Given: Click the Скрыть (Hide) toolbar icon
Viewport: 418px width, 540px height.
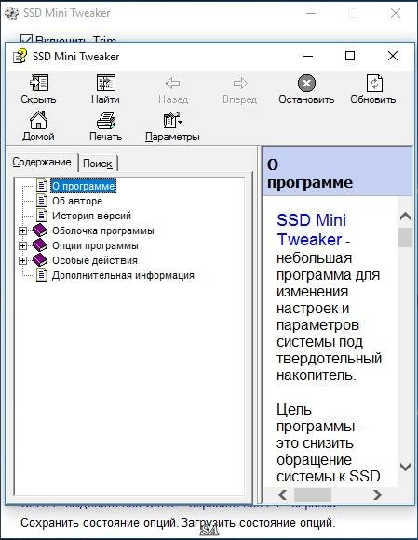Looking at the screenshot, I should tap(38, 83).
